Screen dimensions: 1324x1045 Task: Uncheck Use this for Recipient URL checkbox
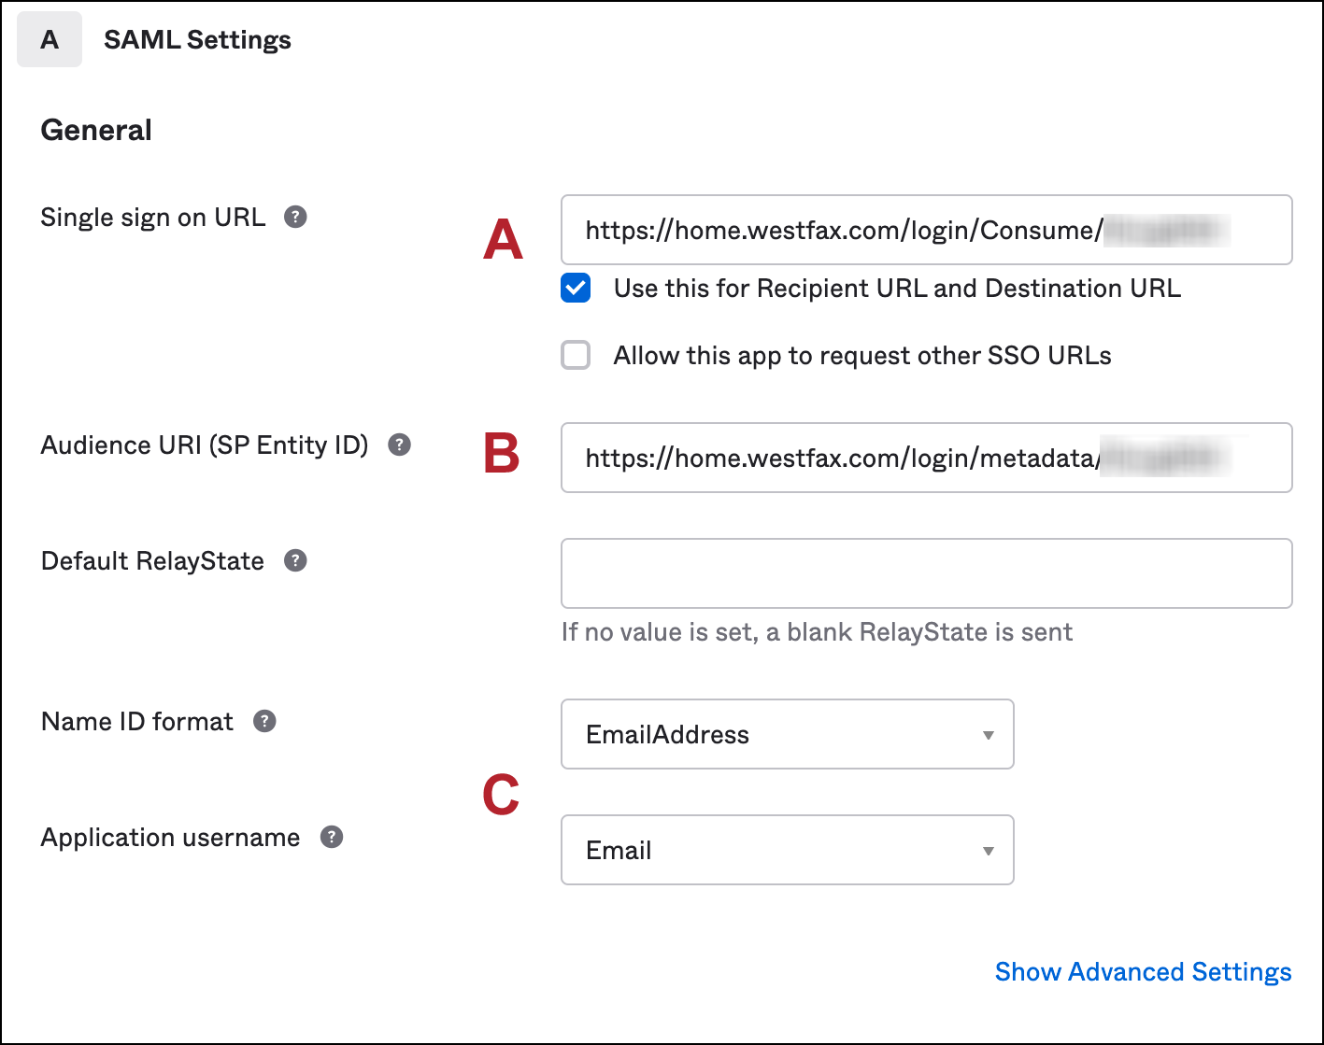click(576, 289)
